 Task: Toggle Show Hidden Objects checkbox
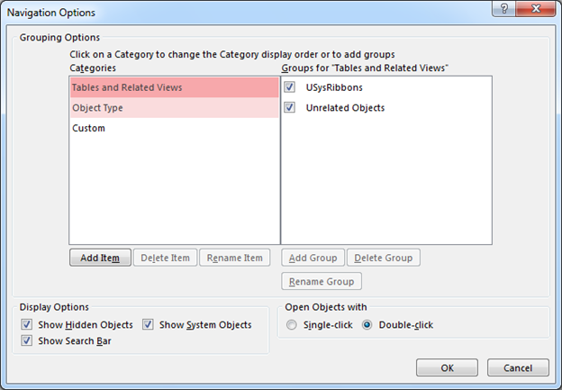point(26,324)
